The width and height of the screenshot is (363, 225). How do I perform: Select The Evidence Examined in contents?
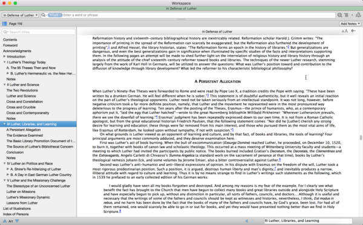click(x=25, y=135)
